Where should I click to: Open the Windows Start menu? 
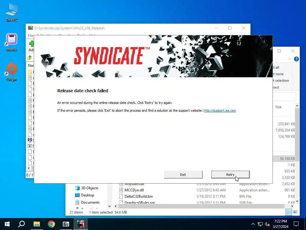click(x=7, y=224)
